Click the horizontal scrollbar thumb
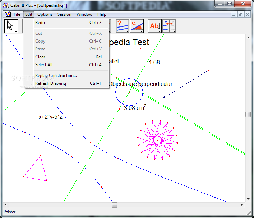This screenshot has width=254, height=218. click(x=115, y=205)
